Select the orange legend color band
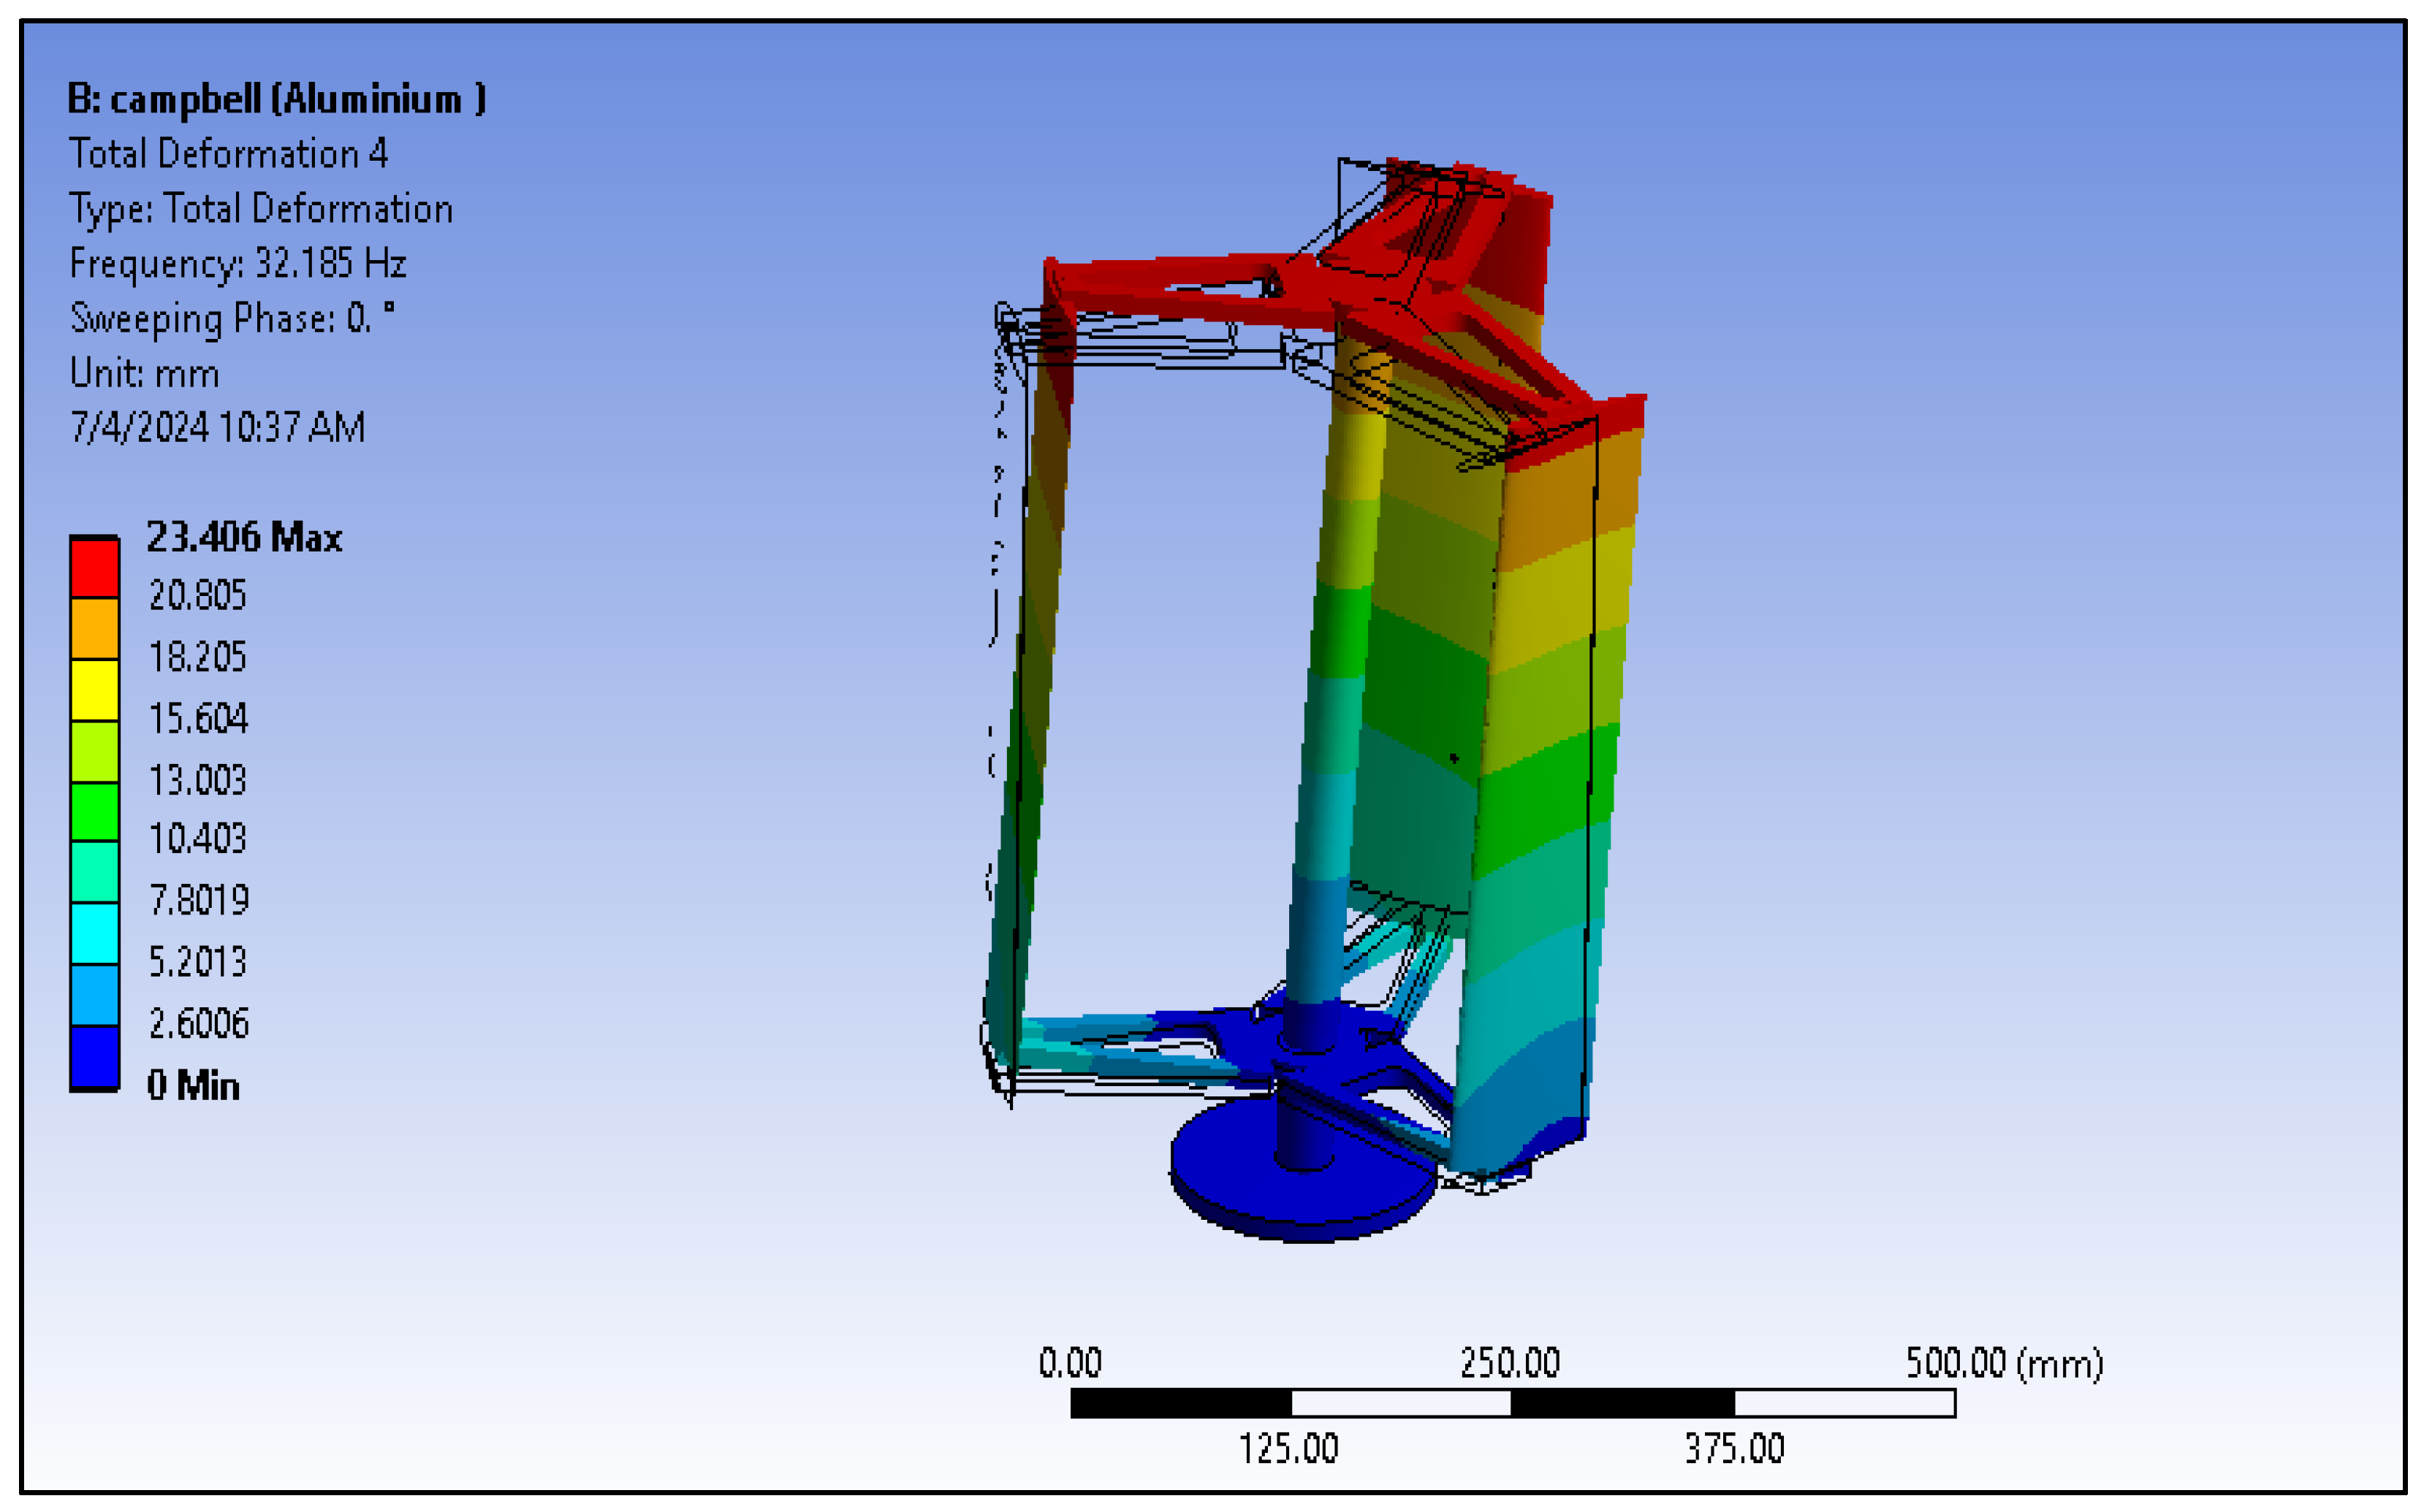The width and height of the screenshot is (2424, 1512). point(94,628)
